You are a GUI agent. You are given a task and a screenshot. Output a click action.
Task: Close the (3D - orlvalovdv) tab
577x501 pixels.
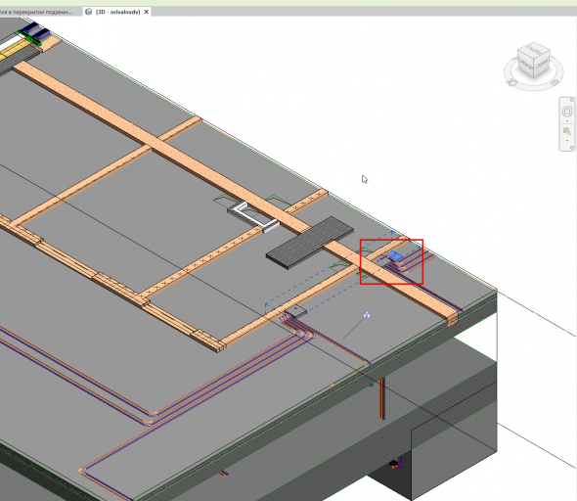(x=146, y=12)
